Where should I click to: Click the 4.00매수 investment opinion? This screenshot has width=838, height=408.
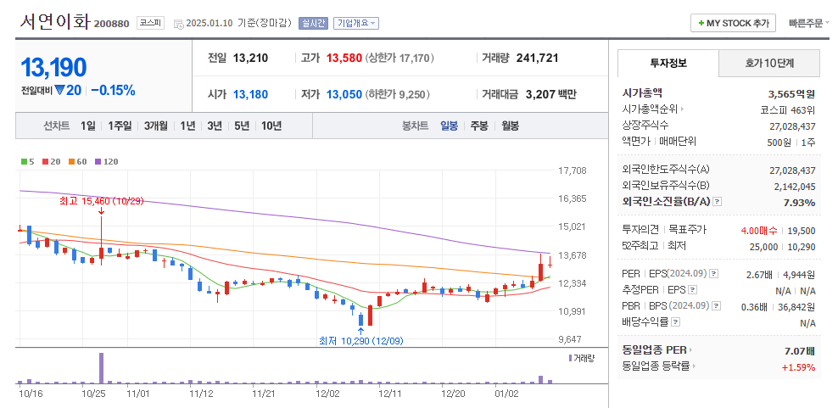click(759, 231)
